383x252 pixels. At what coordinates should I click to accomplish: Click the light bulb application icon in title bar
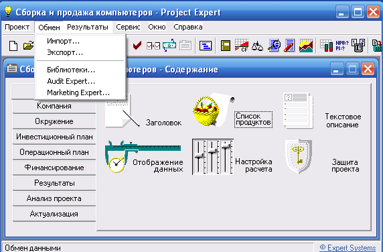point(8,11)
